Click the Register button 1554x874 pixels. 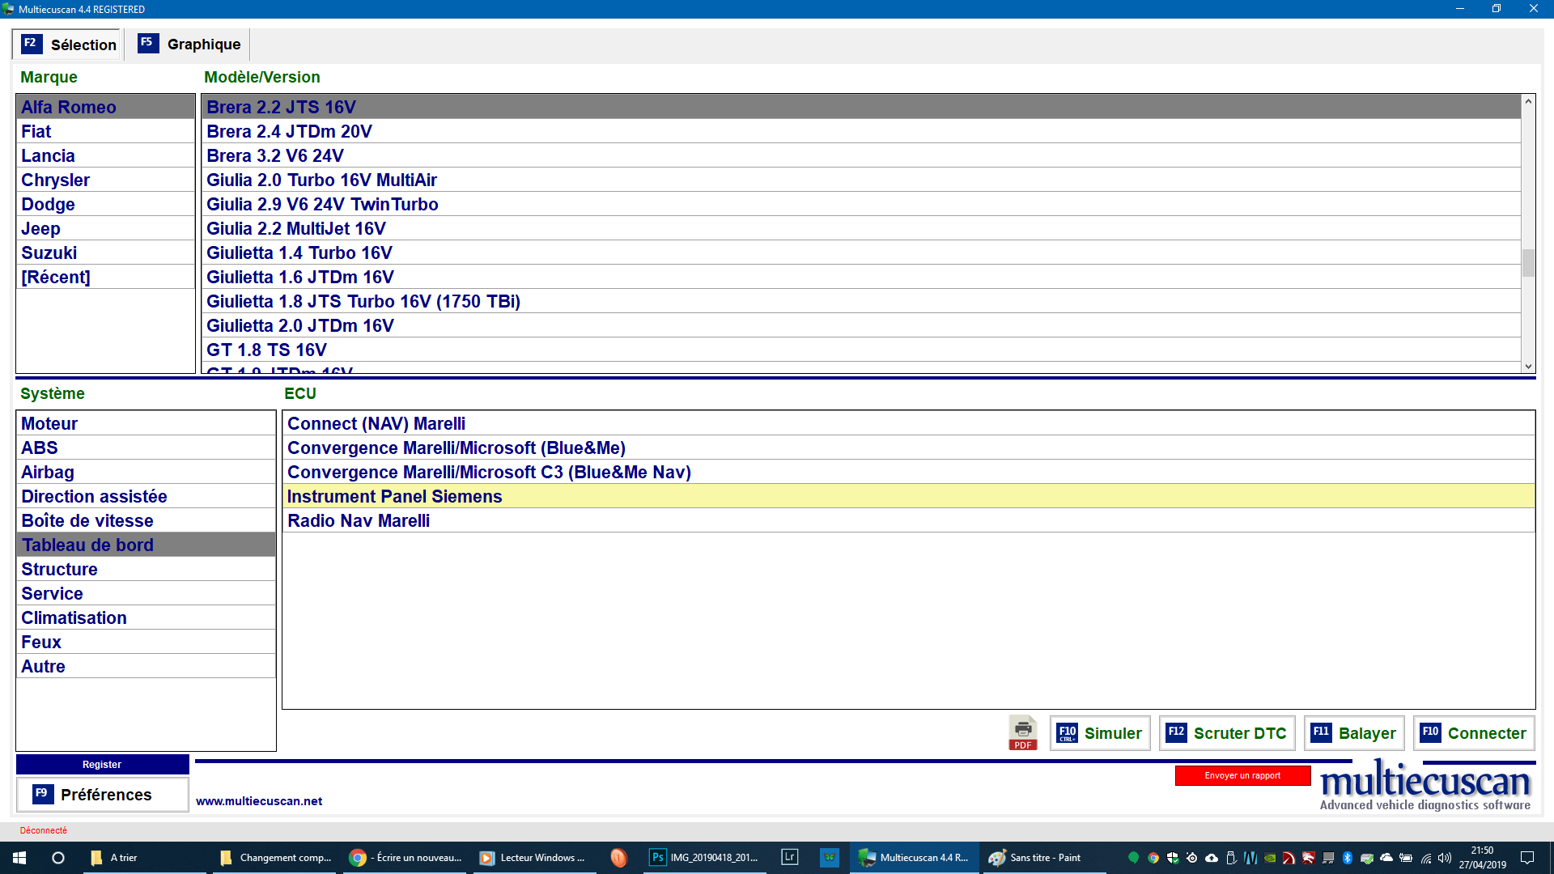click(102, 764)
